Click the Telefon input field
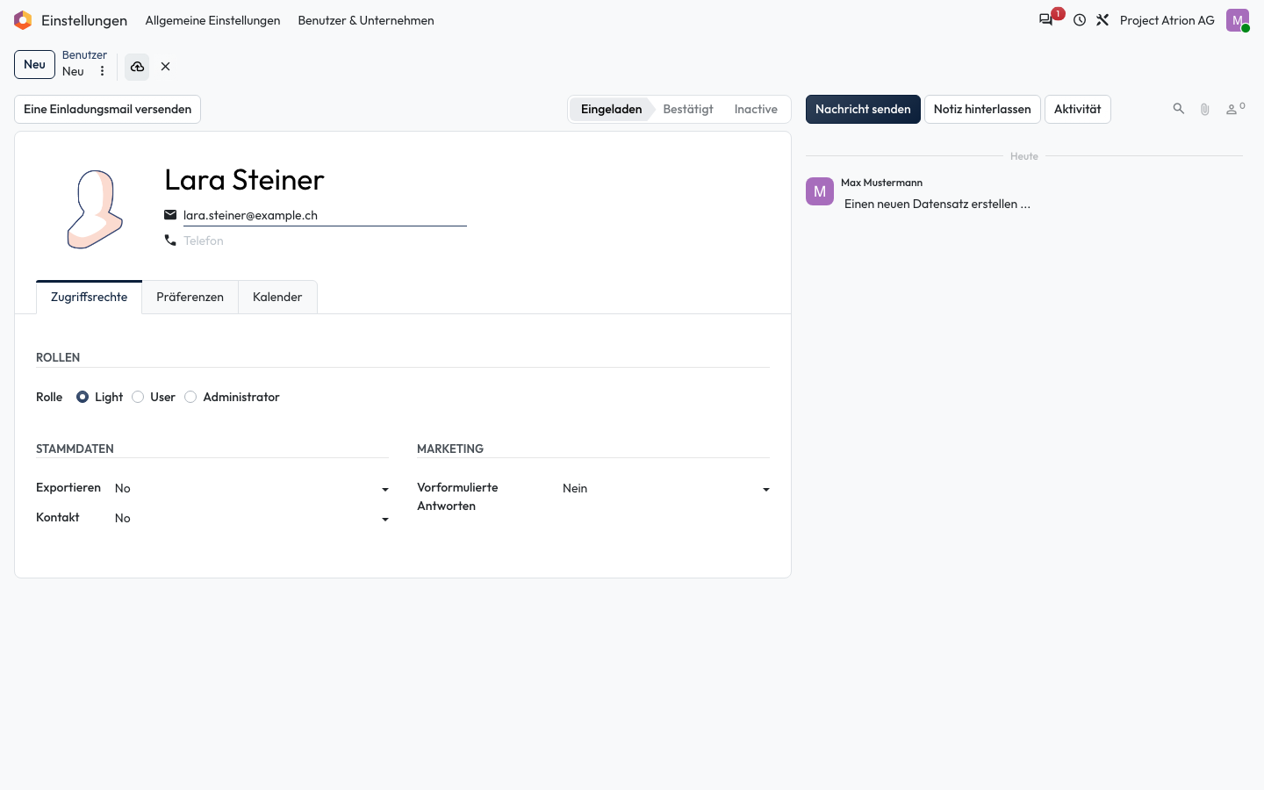The image size is (1264, 790). [325, 241]
